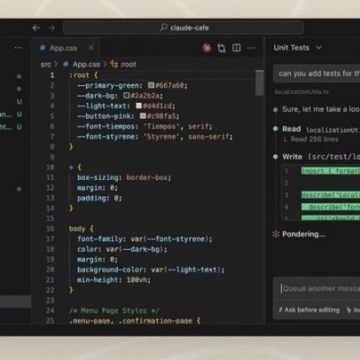This screenshot has width=360, height=360.
Task: Click the '--font-tiempos' declaration line
Action: pos(145,126)
